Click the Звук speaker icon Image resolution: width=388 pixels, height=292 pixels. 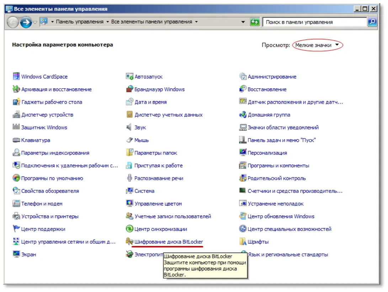[x=129, y=127]
